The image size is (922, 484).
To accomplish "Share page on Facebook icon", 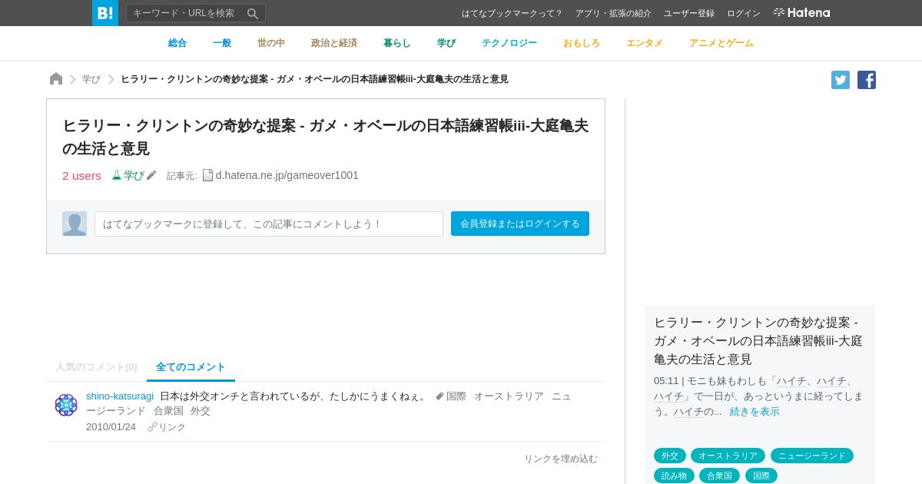I will pos(867,80).
